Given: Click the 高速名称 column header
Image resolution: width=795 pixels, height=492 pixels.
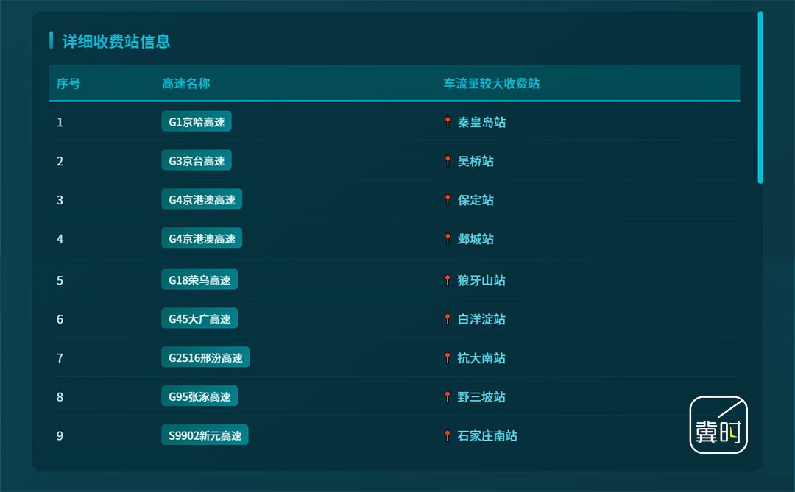Looking at the screenshot, I should pyautogui.click(x=186, y=84).
